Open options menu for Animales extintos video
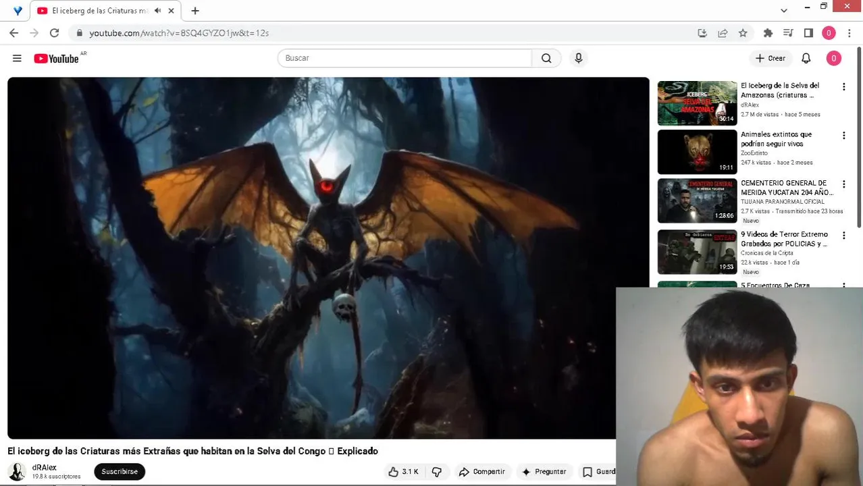Image resolution: width=863 pixels, height=486 pixels. [x=843, y=136]
